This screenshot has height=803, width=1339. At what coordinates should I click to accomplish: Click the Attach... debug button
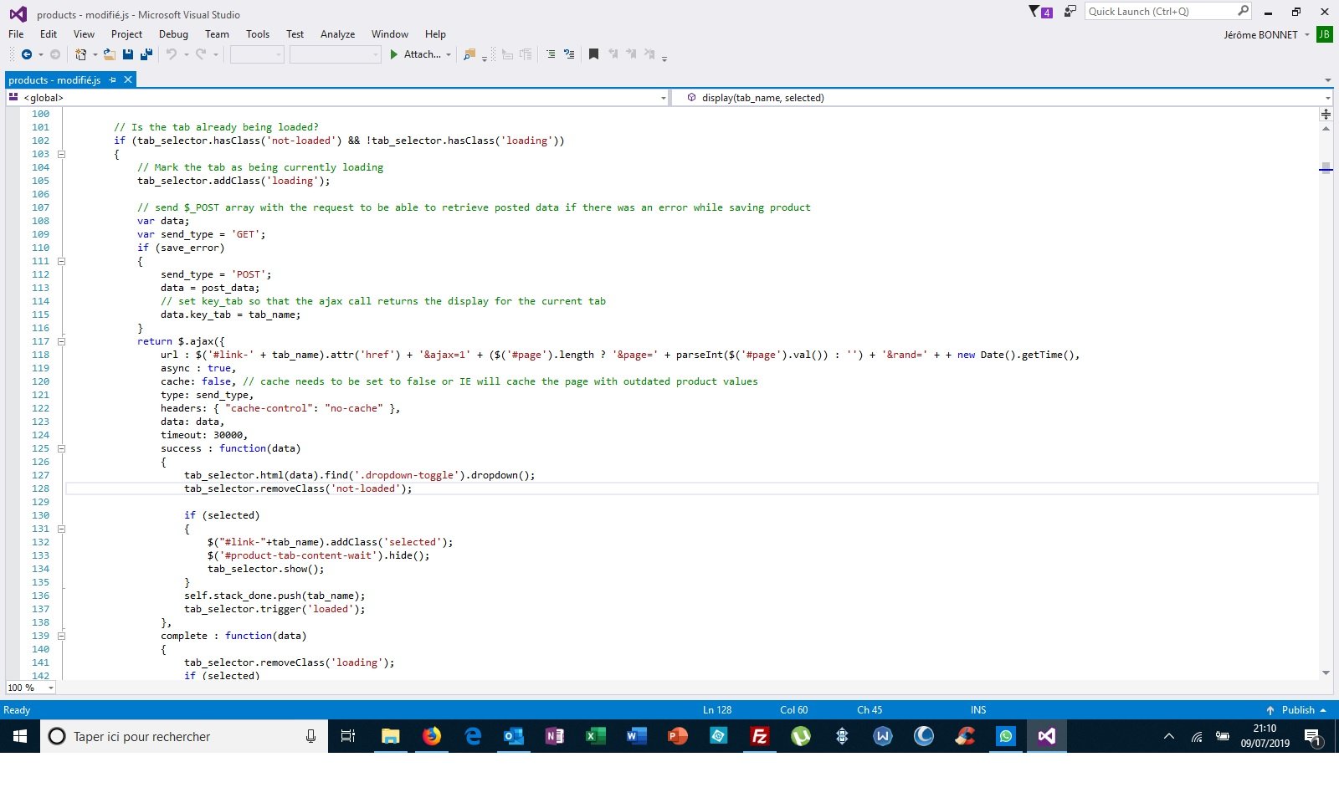[420, 54]
